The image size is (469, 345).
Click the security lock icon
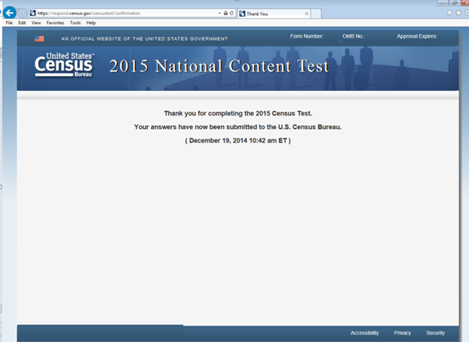[225, 13]
